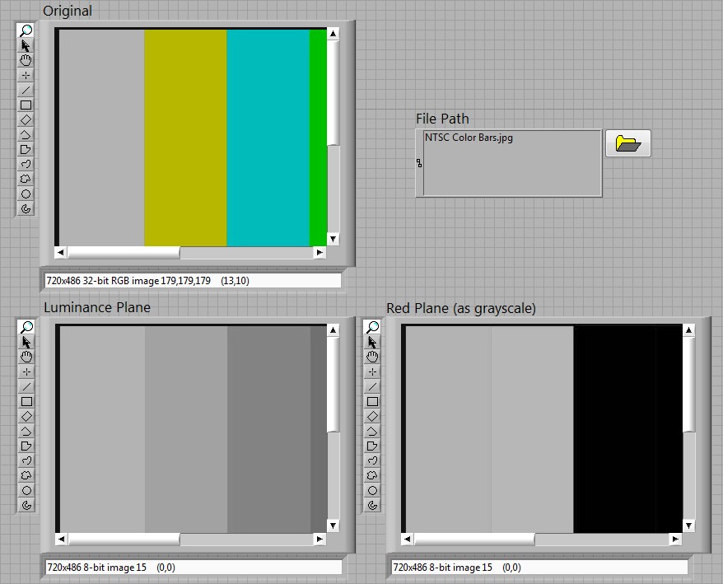
Task: Select Freehand Region tool in Original palette
Action: click(26, 179)
